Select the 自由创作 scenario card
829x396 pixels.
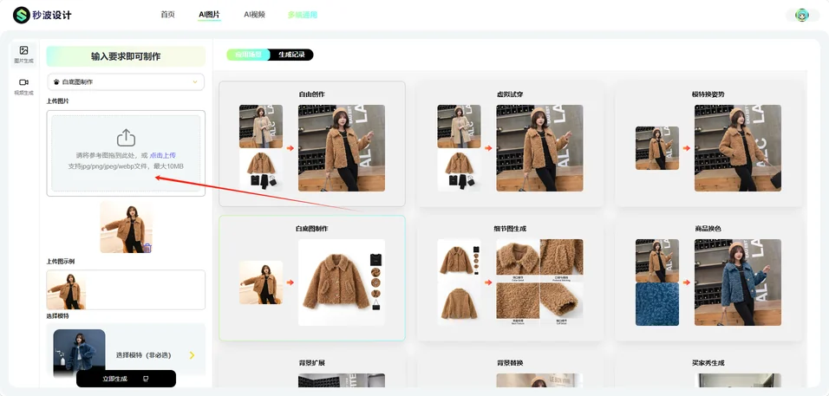coord(312,144)
